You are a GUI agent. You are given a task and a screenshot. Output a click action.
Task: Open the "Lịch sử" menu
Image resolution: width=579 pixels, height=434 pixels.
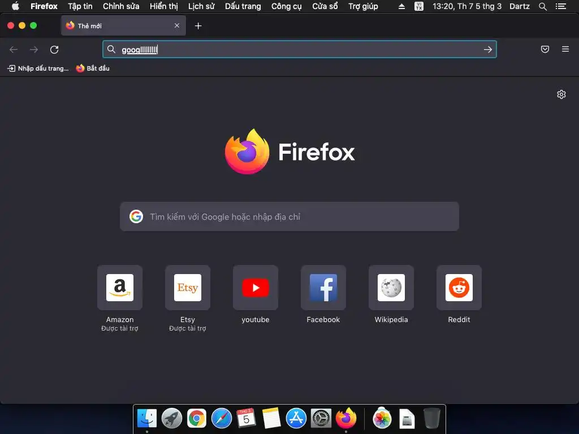click(201, 6)
